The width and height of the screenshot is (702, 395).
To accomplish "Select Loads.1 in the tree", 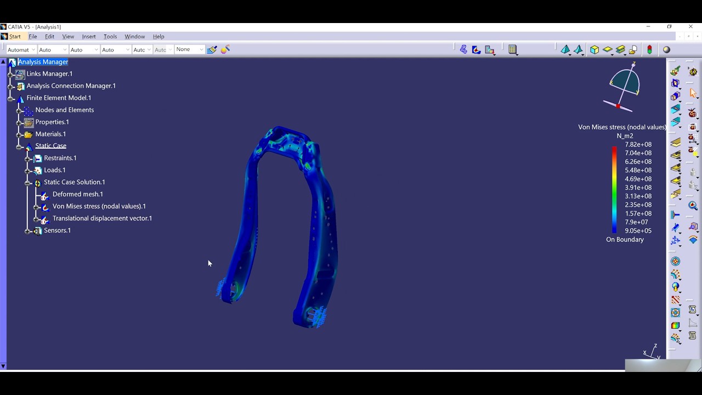I will tap(55, 170).
